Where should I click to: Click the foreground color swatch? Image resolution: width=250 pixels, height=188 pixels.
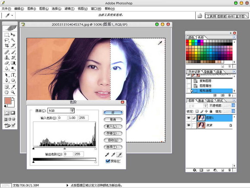pos(8,101)
